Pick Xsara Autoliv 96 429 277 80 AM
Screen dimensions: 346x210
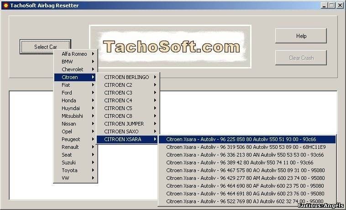point(247,178)
